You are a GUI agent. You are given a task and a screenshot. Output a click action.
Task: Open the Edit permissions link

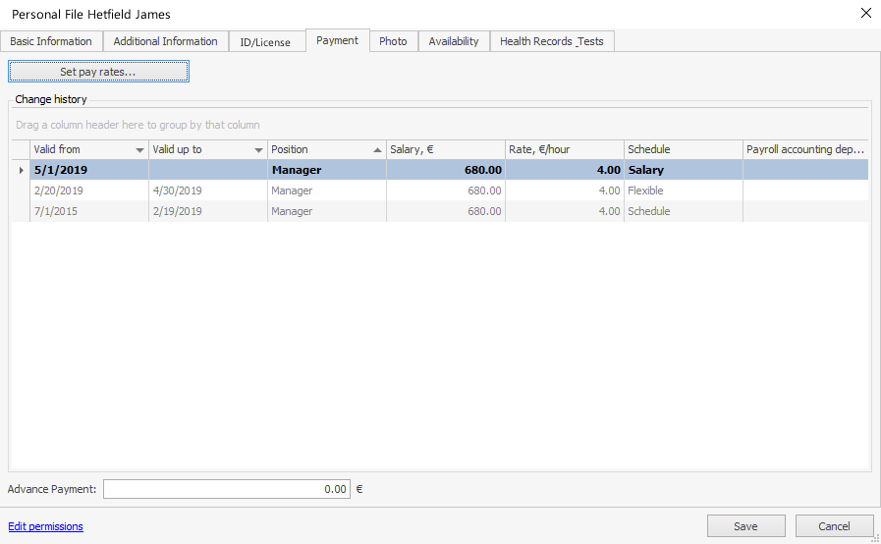point(45,526)
